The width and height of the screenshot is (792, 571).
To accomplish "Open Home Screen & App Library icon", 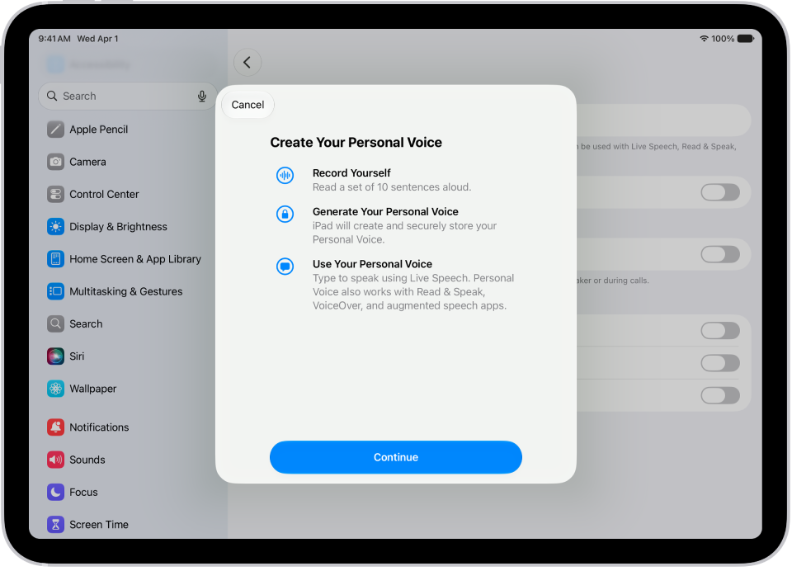I will [55, 259].
